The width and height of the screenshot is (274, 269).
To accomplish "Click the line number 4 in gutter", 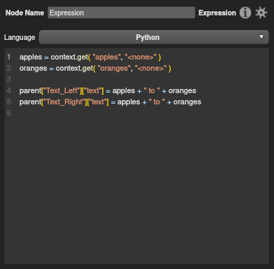I will click(9, 90).
